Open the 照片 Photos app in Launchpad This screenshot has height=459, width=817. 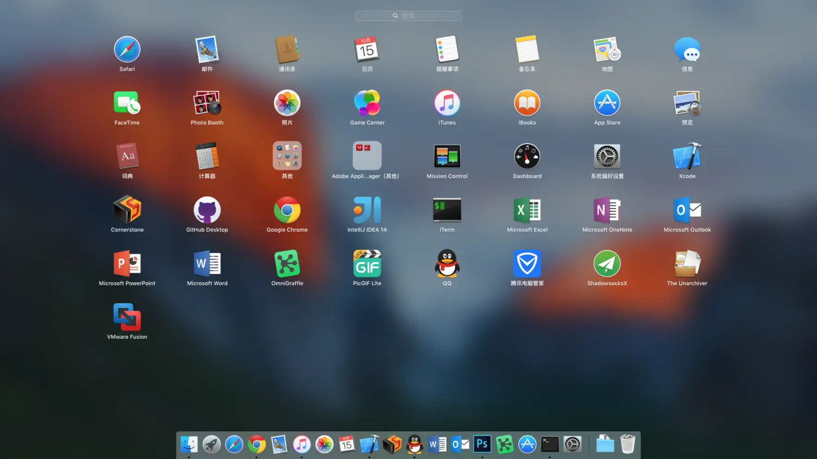[287, 103]
